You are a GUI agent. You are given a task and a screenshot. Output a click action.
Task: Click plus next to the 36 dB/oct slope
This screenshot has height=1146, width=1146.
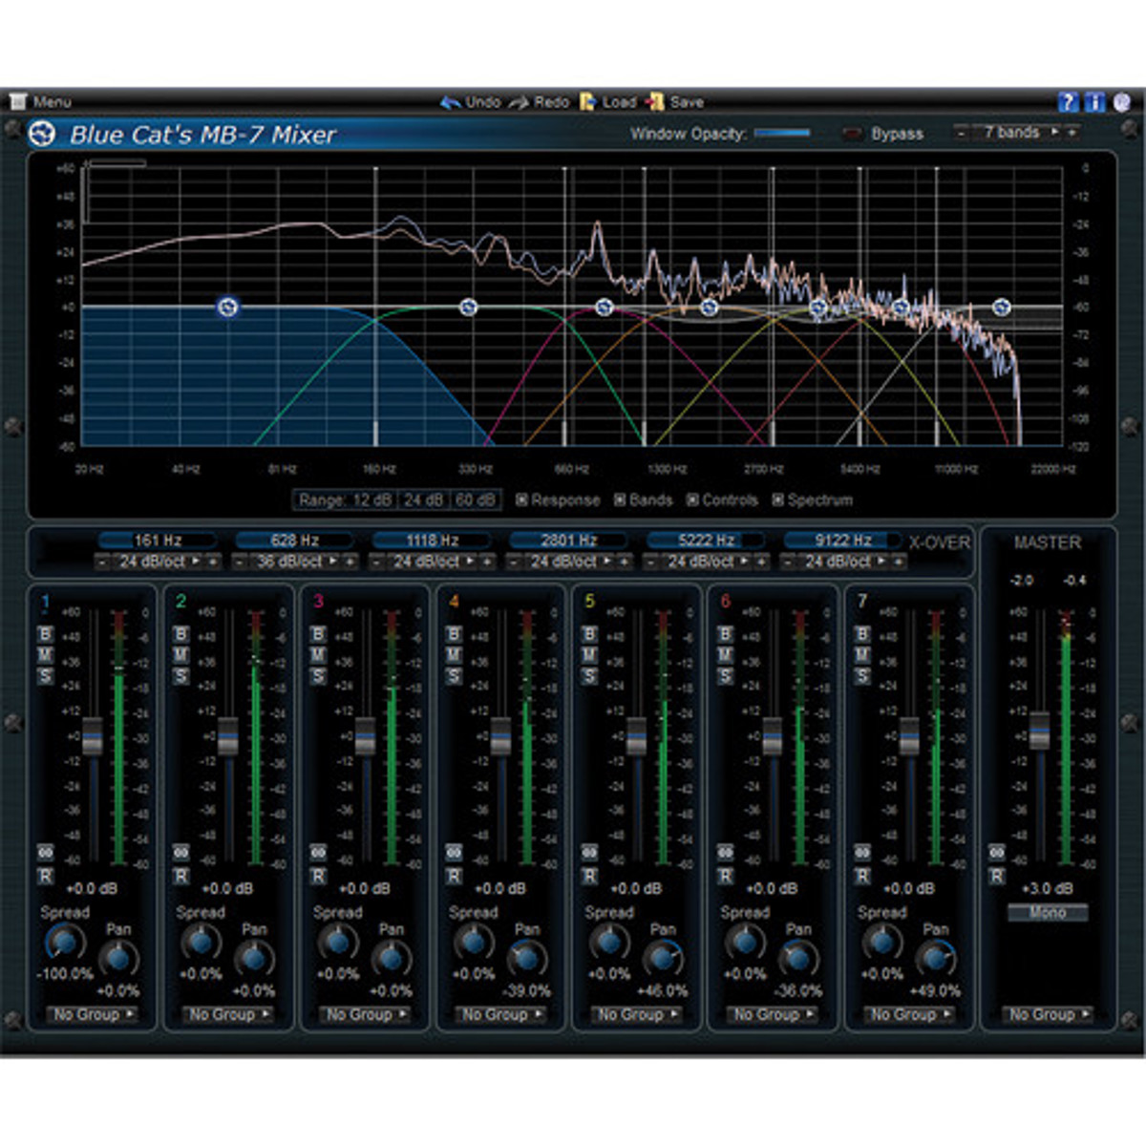[350, 562]
